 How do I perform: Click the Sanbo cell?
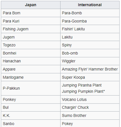coord(31,123)
